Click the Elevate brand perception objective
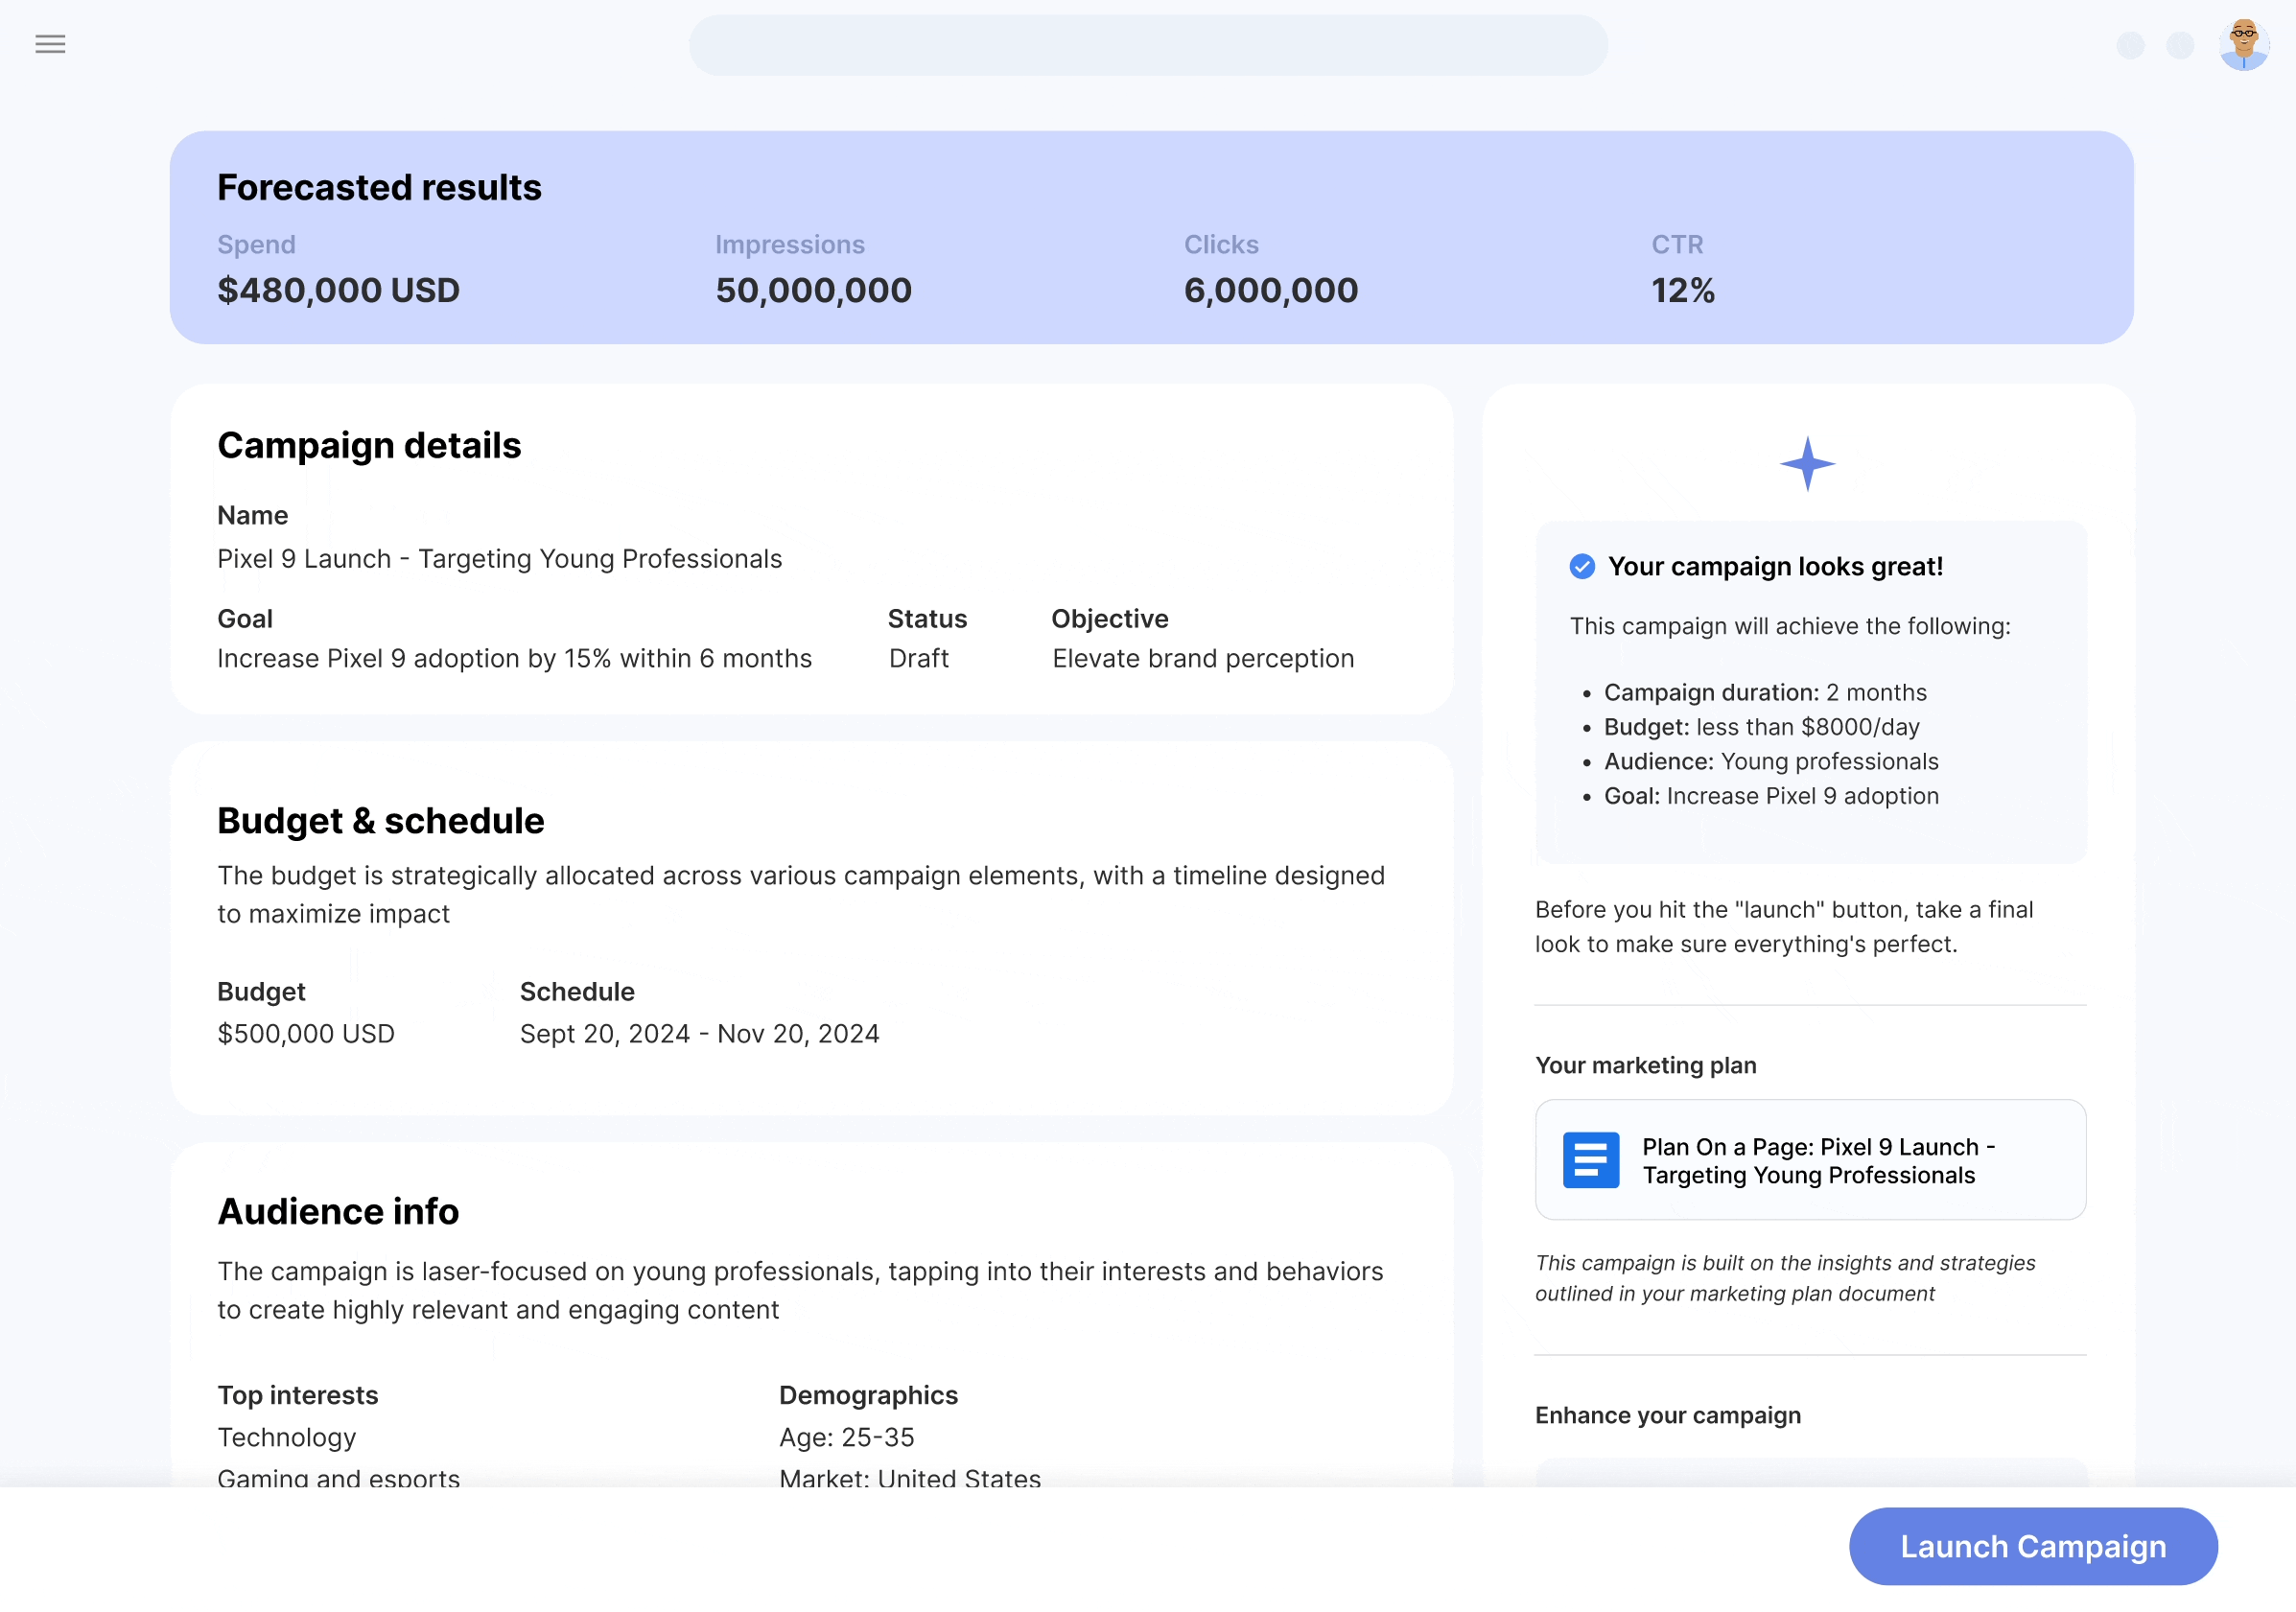Image resolution: width=2296 pixels, height=1612 pixels. pyautogui.click(x=1203, y=659)
